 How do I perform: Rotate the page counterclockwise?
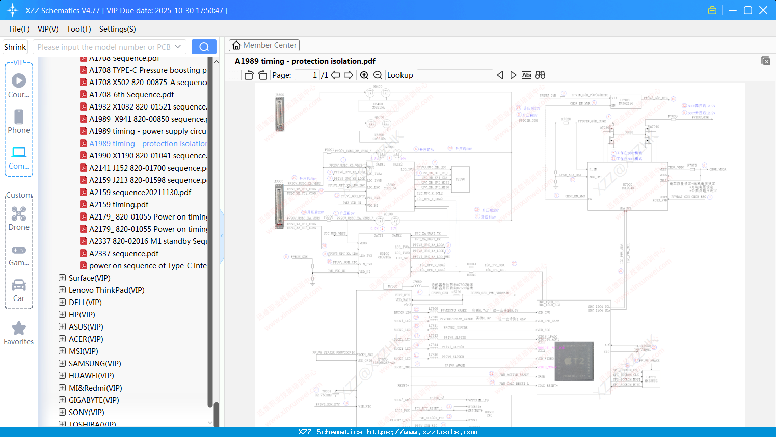[x=249, y=75]
